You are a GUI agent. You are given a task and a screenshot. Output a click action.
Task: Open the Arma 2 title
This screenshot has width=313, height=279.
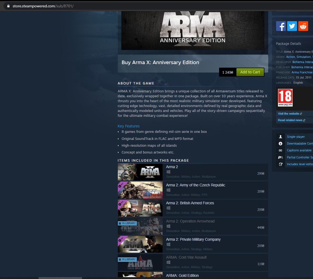(x=172, y=167)
